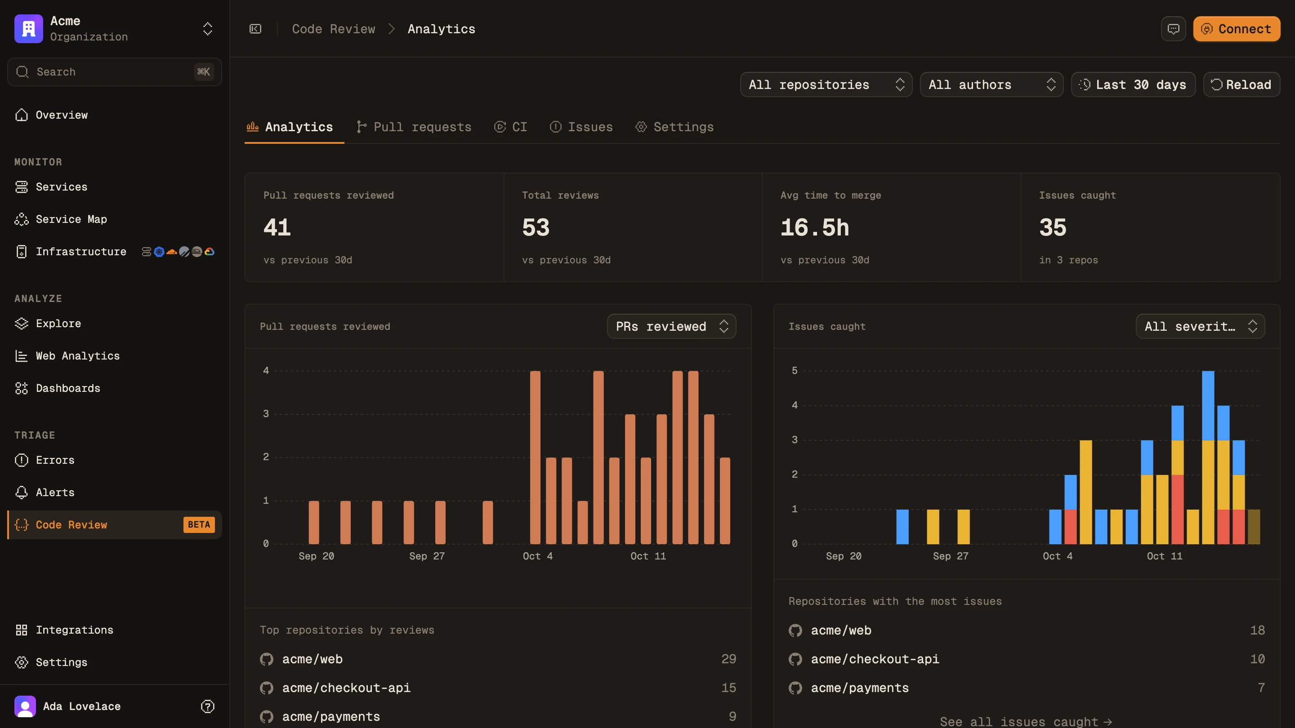Click the Dashboards grid icon
1295x728 pixels.
[22, 388]
